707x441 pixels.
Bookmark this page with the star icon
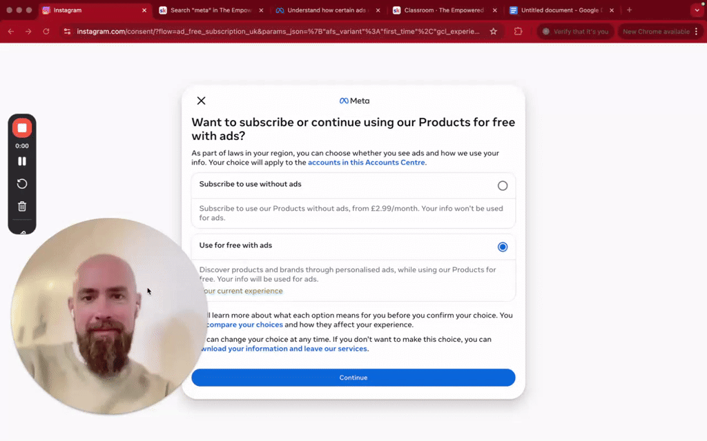493,32
